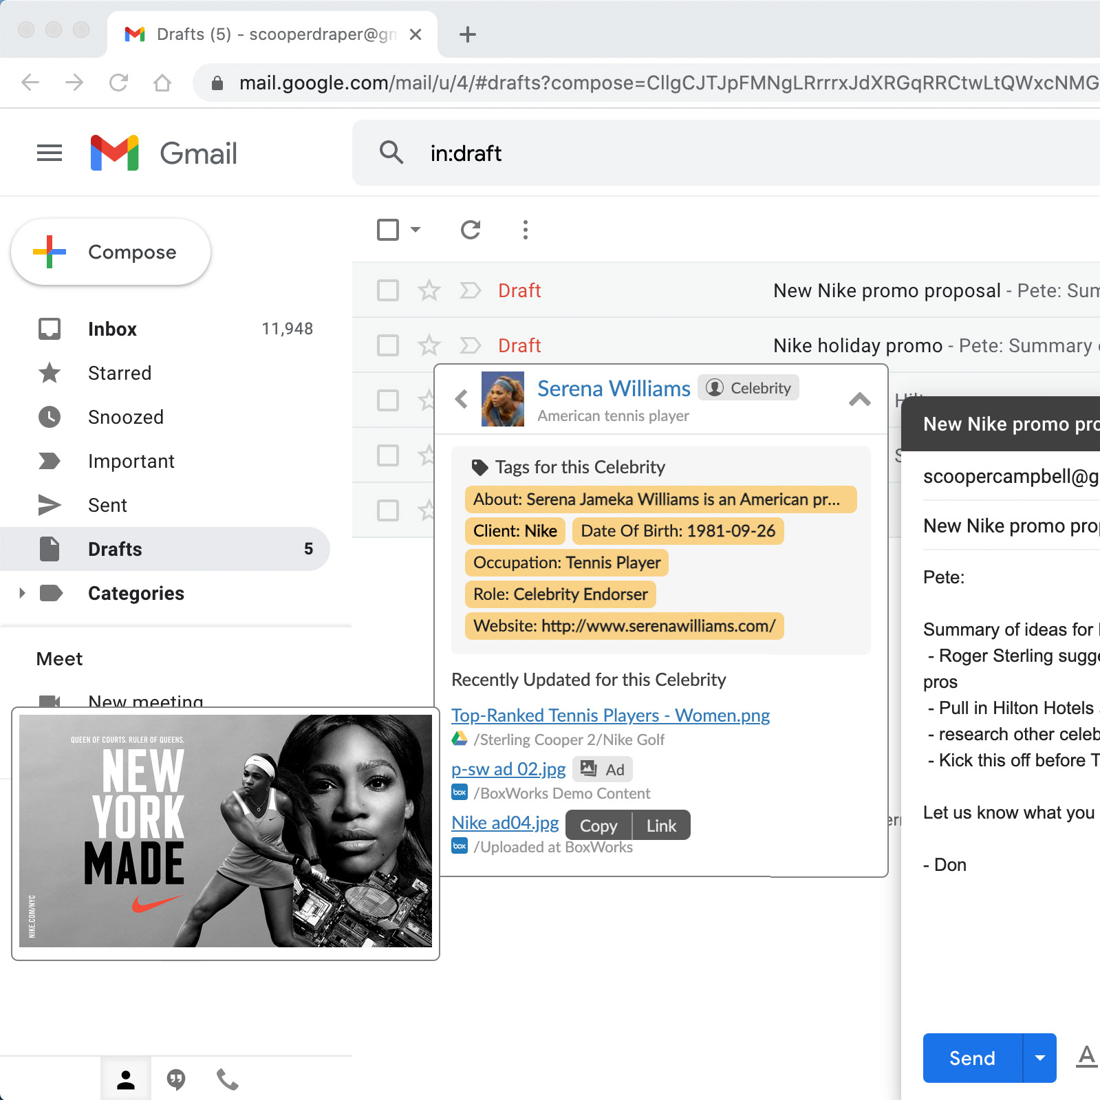Open the three-dot more options menu
Viewport: 1100px width, 1100px height.
[526, 230]
